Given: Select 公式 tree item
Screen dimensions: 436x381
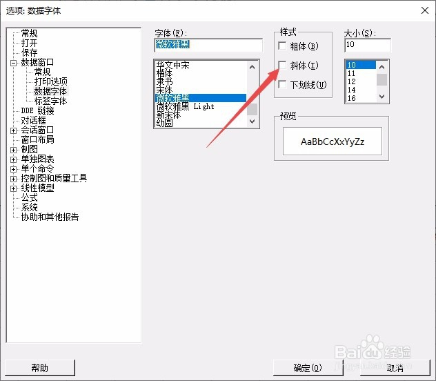Looking at the screenshot, I should coord(29,197).
